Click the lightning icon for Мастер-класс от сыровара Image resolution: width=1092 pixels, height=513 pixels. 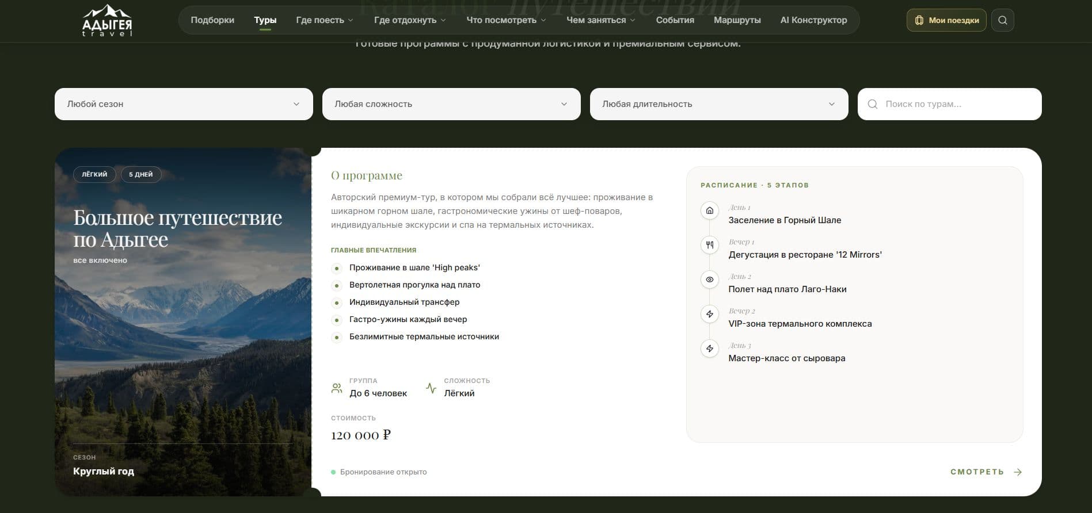710,349
